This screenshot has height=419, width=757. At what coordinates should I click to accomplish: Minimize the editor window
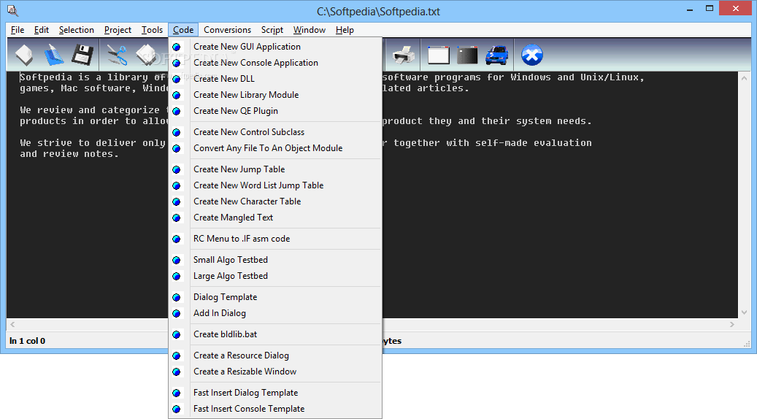pyautogui.click(x=691, y=9)
